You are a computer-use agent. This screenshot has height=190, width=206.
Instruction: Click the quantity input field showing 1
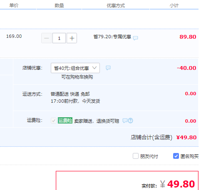[x=59, y=38]
